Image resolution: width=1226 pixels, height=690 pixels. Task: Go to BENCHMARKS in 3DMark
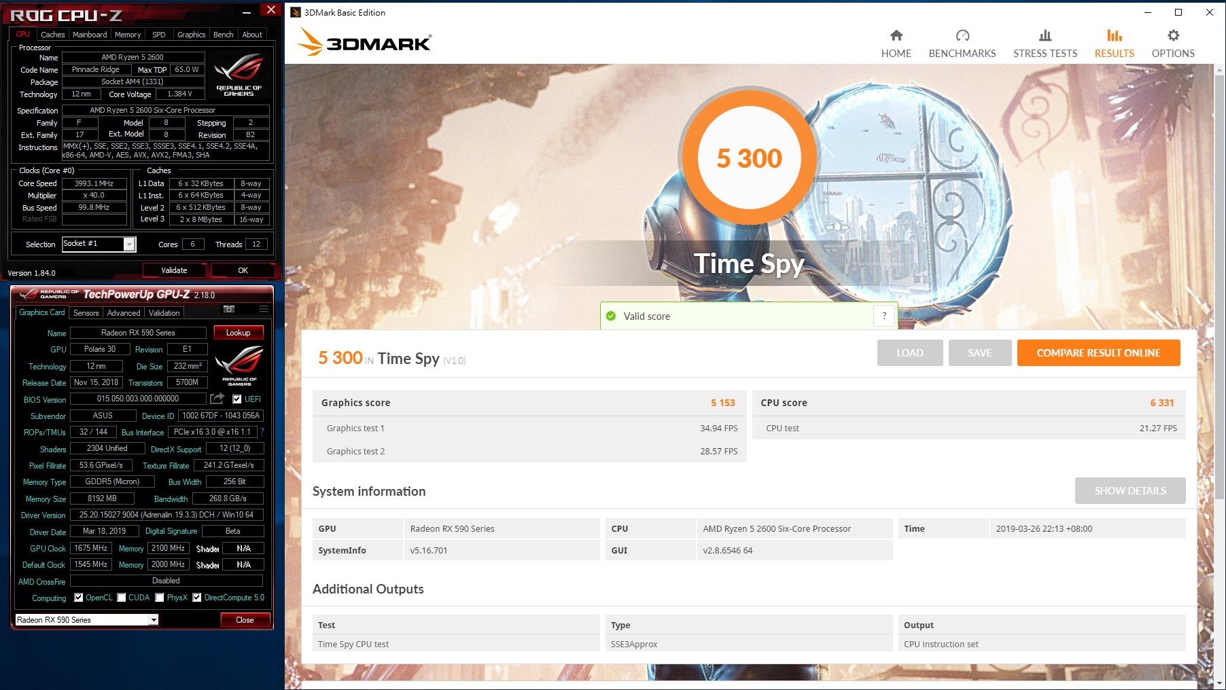962,43
